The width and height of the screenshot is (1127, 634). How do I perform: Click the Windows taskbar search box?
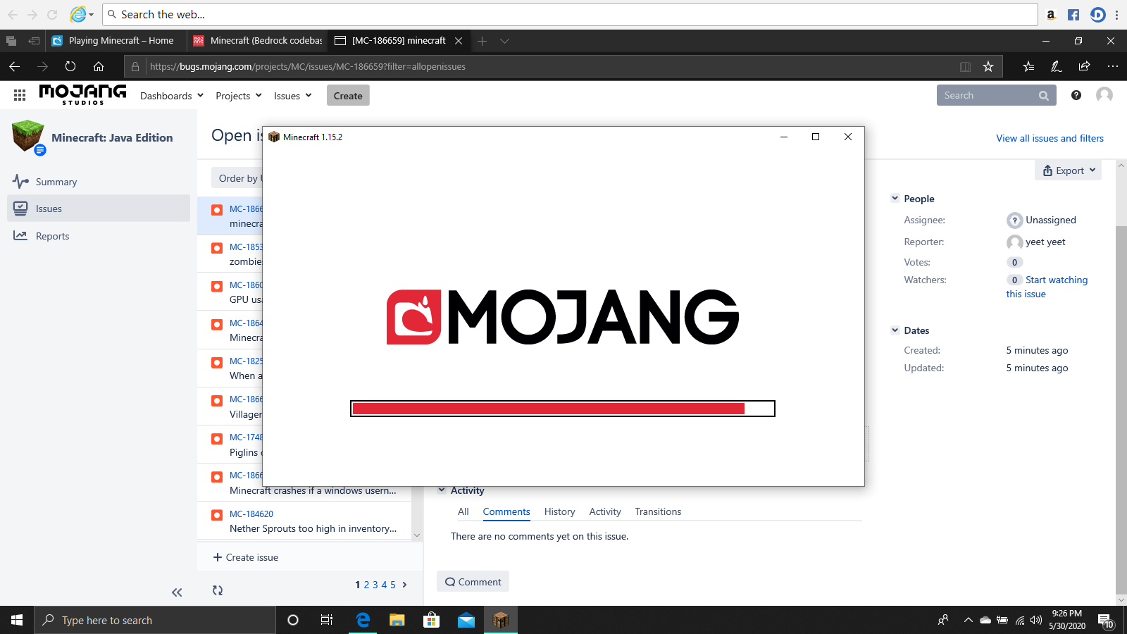pyautogui.click(x=155, y=620)
